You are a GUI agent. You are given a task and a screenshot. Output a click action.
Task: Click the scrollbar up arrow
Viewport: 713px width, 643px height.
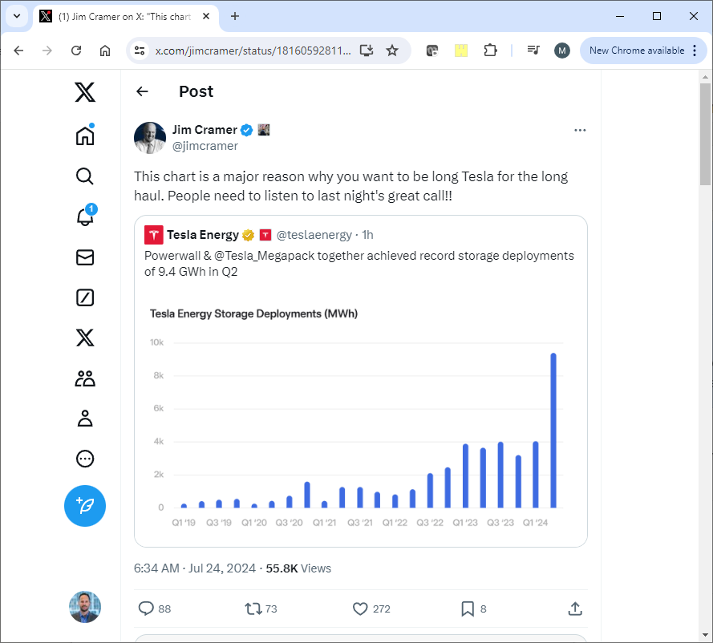tap(705, 77)
